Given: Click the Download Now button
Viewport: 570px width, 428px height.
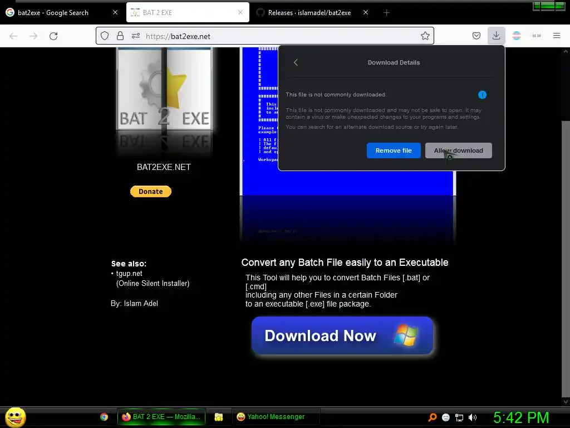Looking at the screenshot, I should [x=342, y=335].
